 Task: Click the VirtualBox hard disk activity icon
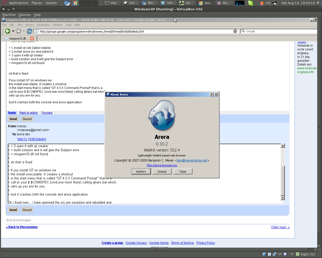coord(264,254)
